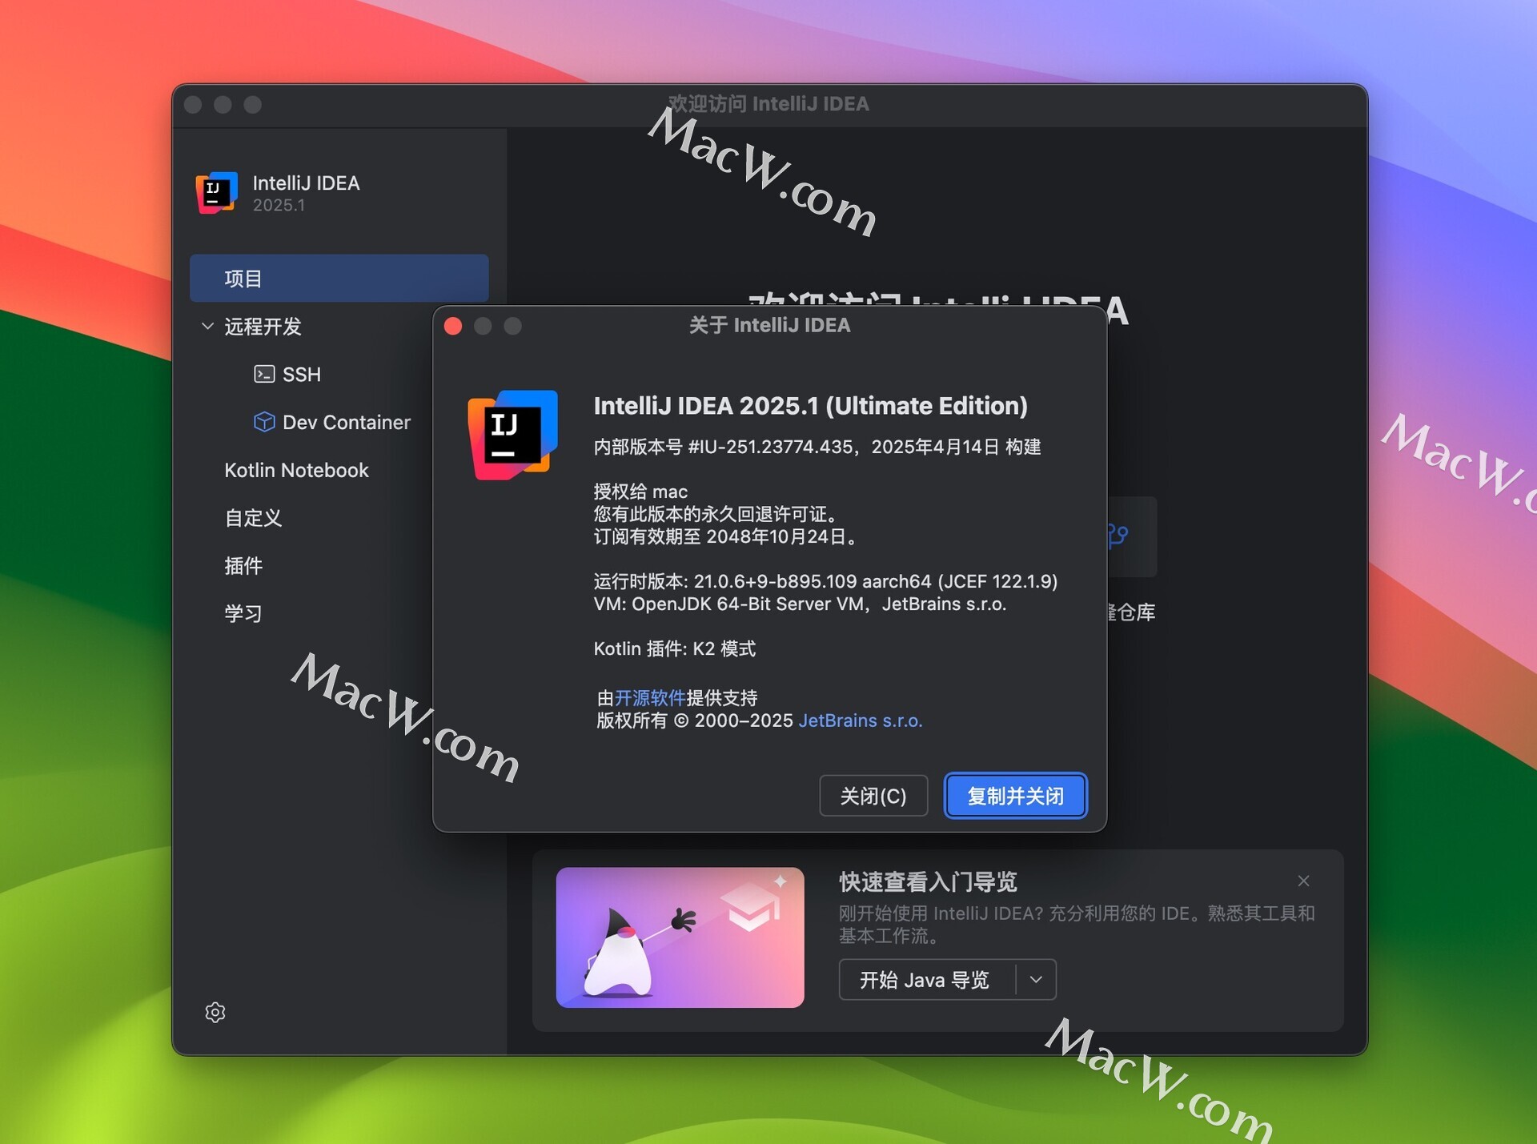Viewport: 1537px width, 1144px height.
Task: Select the 项目 tab
Action: pos(339,278)
